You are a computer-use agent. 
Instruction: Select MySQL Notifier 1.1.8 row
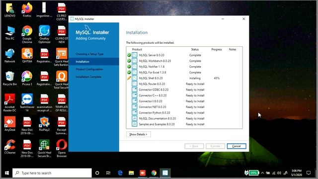[x=184, y=67]
